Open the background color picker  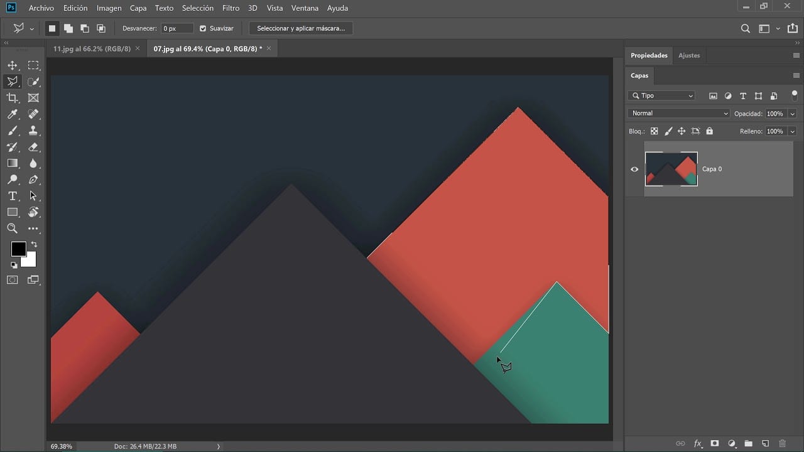pos(31,261)
